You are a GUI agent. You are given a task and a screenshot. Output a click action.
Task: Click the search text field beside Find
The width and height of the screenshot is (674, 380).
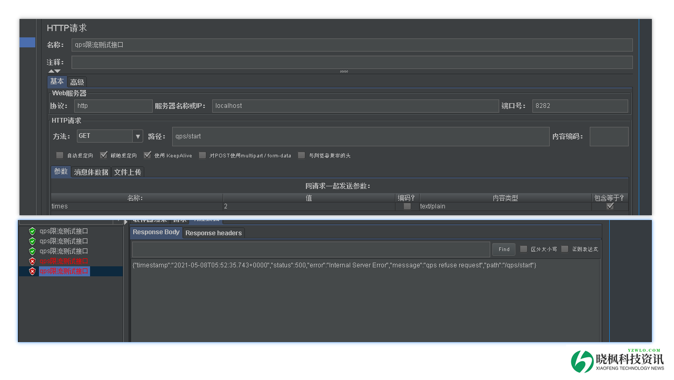[x=311, y=249]
